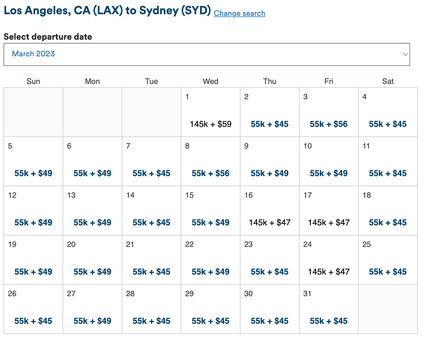424x338 pixels.
Task: Choose the 55k + $56 fare on Friday March 3
Action: 329,124
